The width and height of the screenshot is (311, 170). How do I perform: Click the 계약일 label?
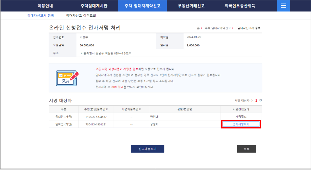click(164, 37)
